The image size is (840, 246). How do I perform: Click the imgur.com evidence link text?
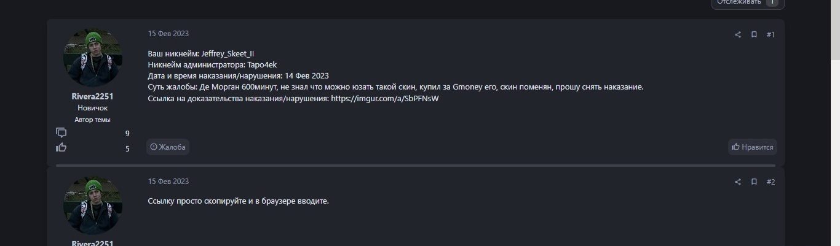pos(385,98)
